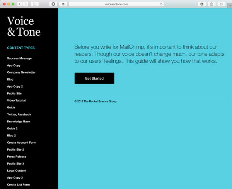Click the circular extension icon in toolbar

pyautogui.click(x=53, y=4)
